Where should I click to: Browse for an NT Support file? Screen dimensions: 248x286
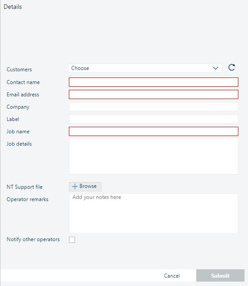85,187
